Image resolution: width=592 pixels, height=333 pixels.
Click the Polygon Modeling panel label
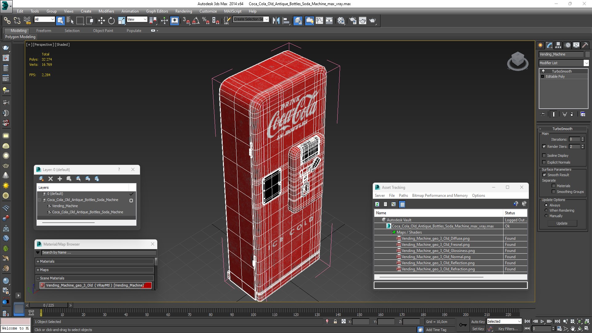click(20, 37)
